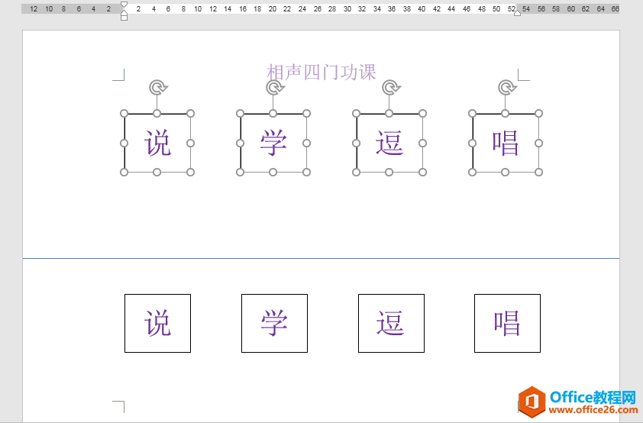Select the hanging indent marker on ruler
The image size is (643, 423).
(x=124, y=12)
